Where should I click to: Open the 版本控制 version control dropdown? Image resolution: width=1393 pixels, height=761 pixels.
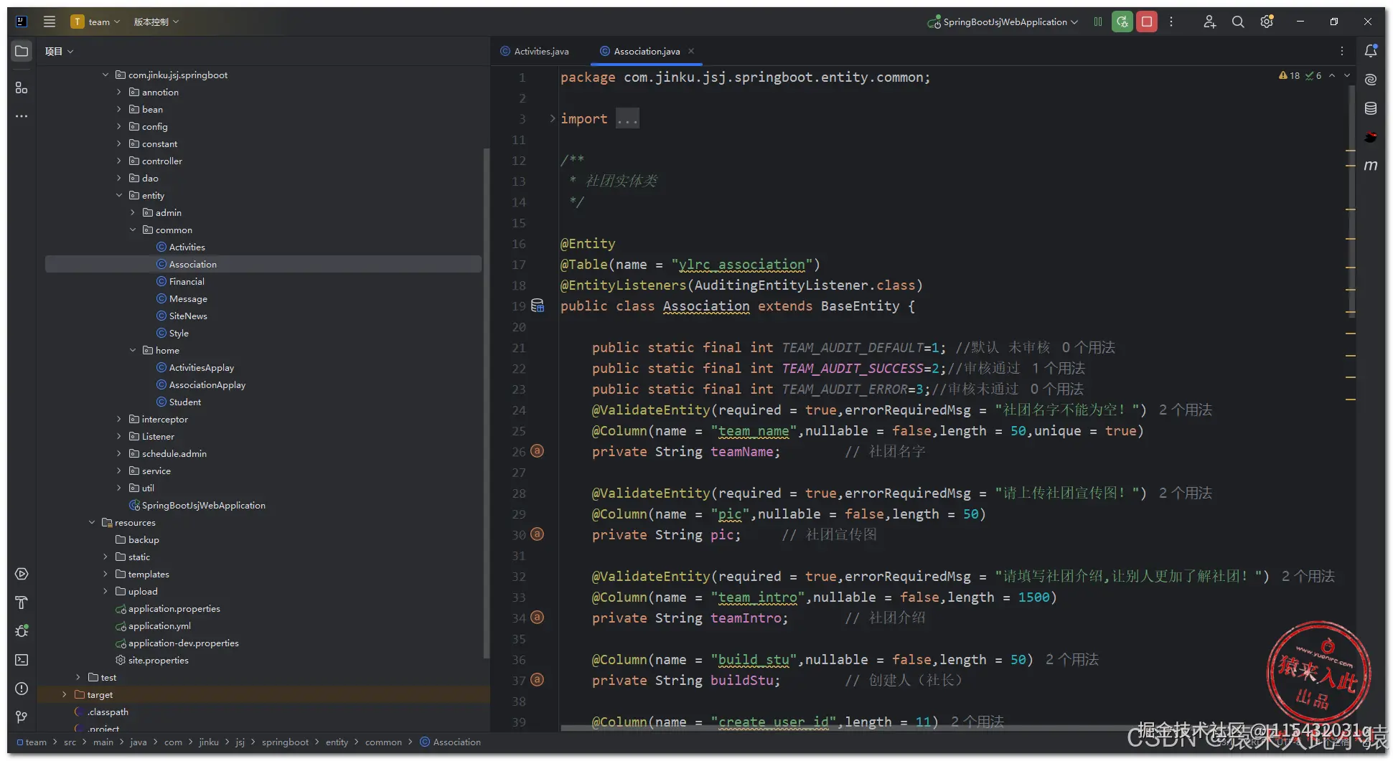(x=156, y=22)
